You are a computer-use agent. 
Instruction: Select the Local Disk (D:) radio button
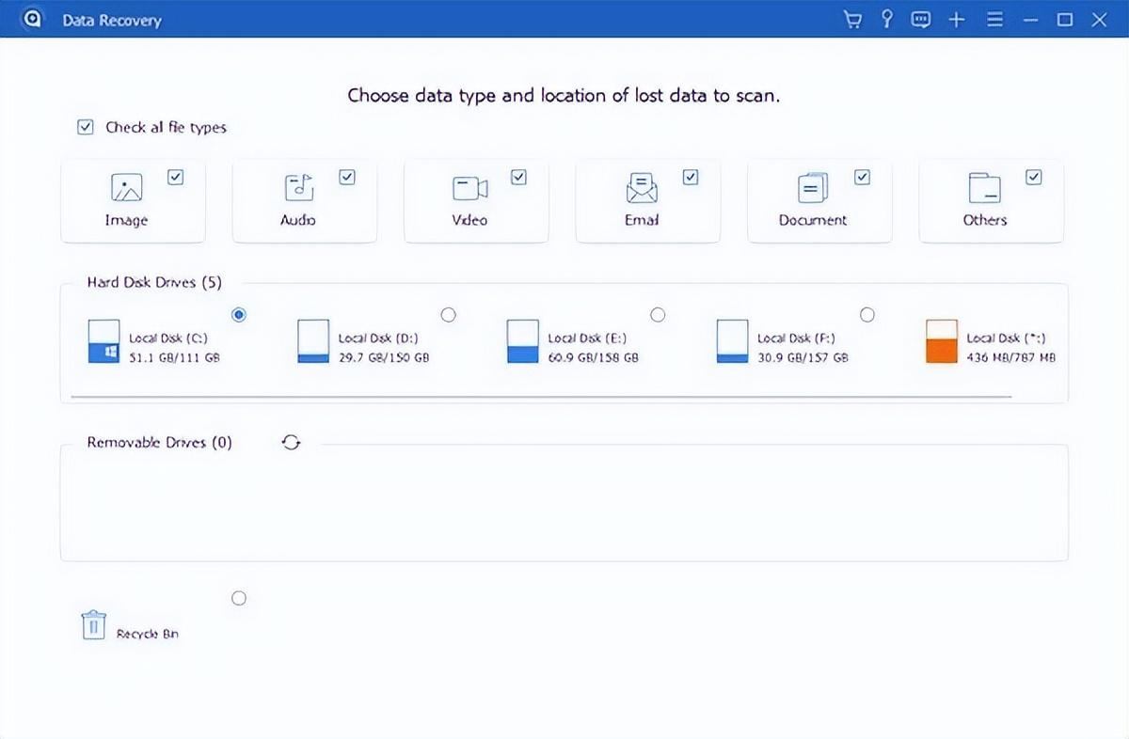tap(449, 315)
